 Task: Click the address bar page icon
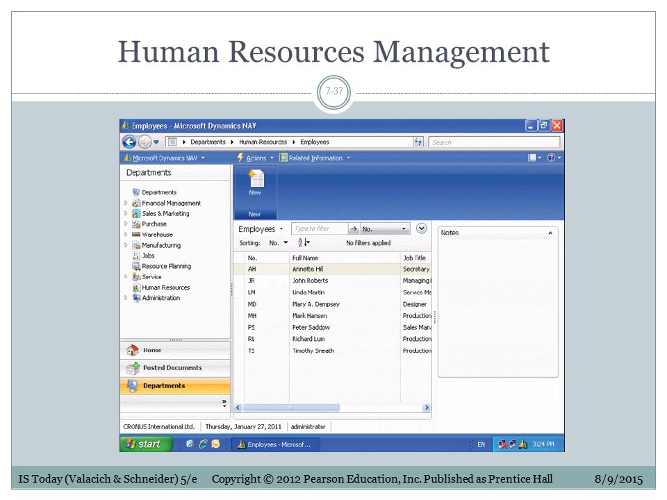pyautogui.click(x=172, y=142)
